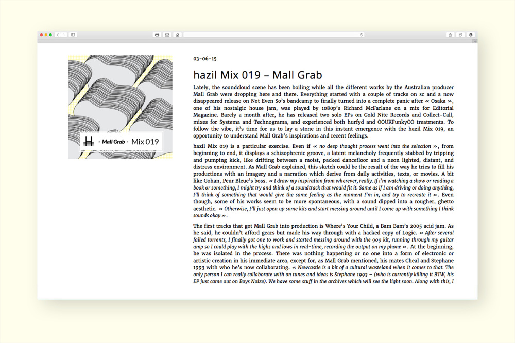The width and height of the screenshot is (515, 343).
Task: Click the Mall Grab Mix 019 cover artwork
Action: [x=121, y=93]
